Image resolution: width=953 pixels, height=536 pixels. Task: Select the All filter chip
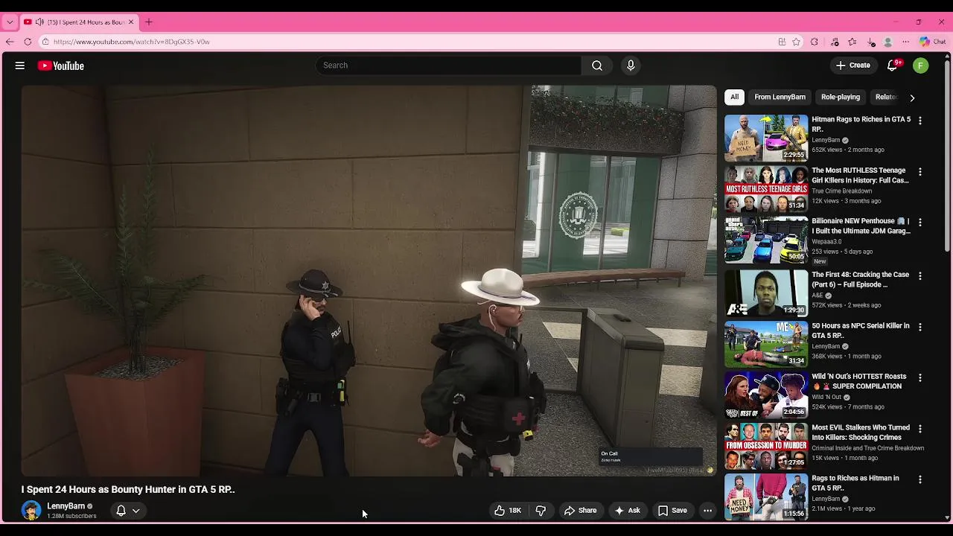pyautogui.click(x=734, y=97)
